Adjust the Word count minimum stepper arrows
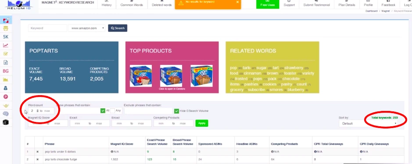The image size is (412, 164). tap(38, 111)
